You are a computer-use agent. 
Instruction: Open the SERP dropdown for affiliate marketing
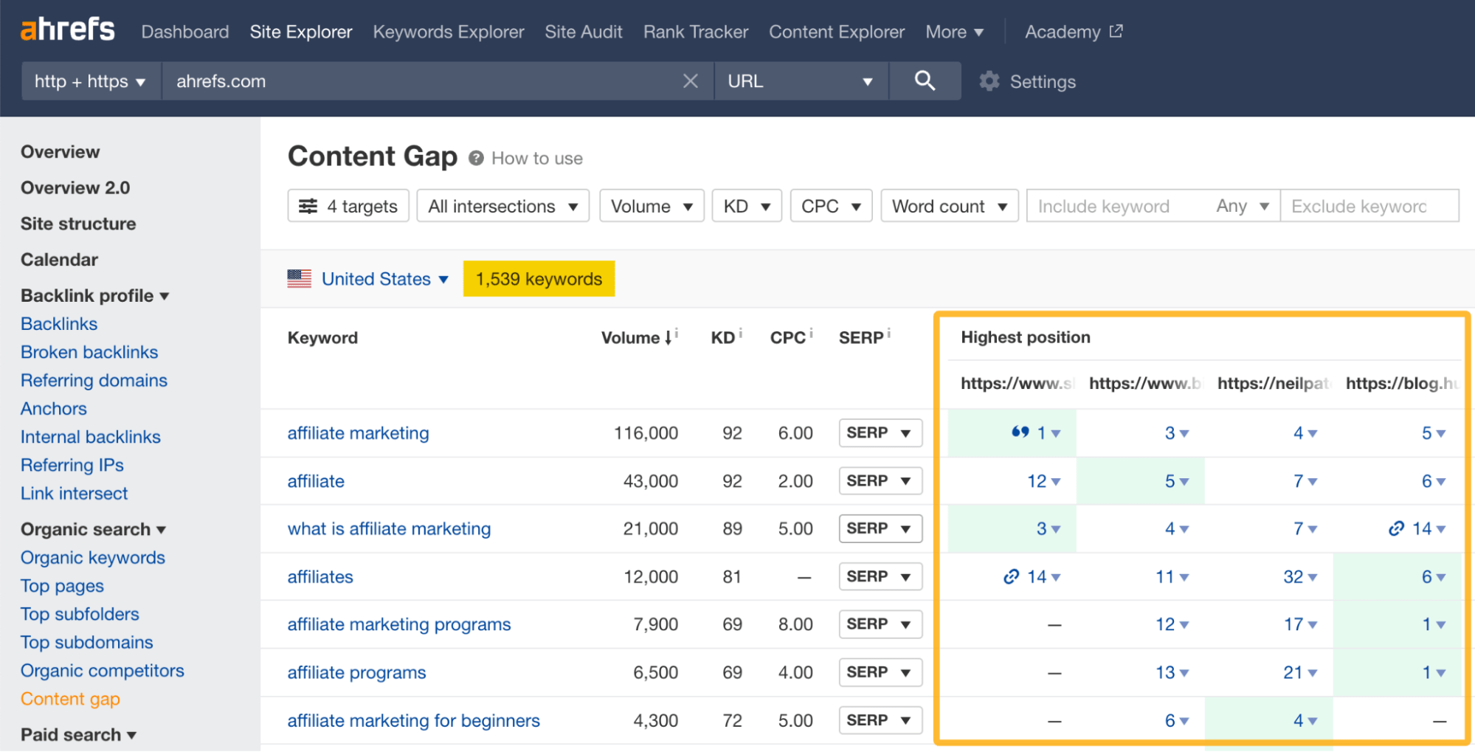coord(880,432)
